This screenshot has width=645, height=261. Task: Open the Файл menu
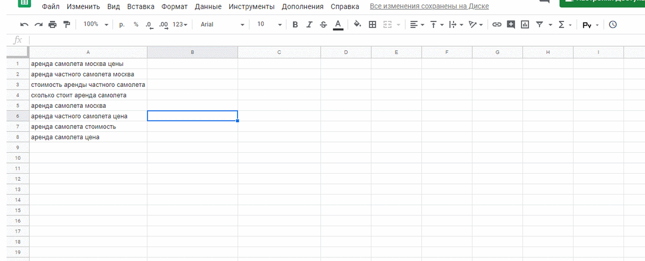(51, 7)
